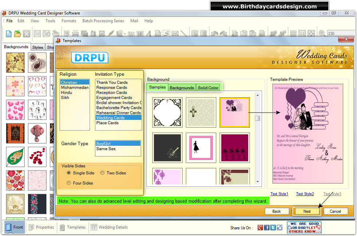Image resolution: width=357 pixels, height=236 pixels.
Task: Select the text letter A tool icon
Action: [149, 34]
